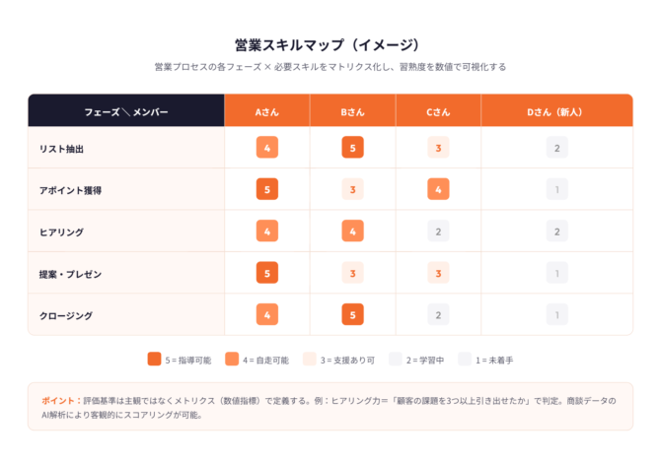Click Bさん's score 5 badge for リスト抽出
Screen dimensions: 661x464
pos(352,148)
